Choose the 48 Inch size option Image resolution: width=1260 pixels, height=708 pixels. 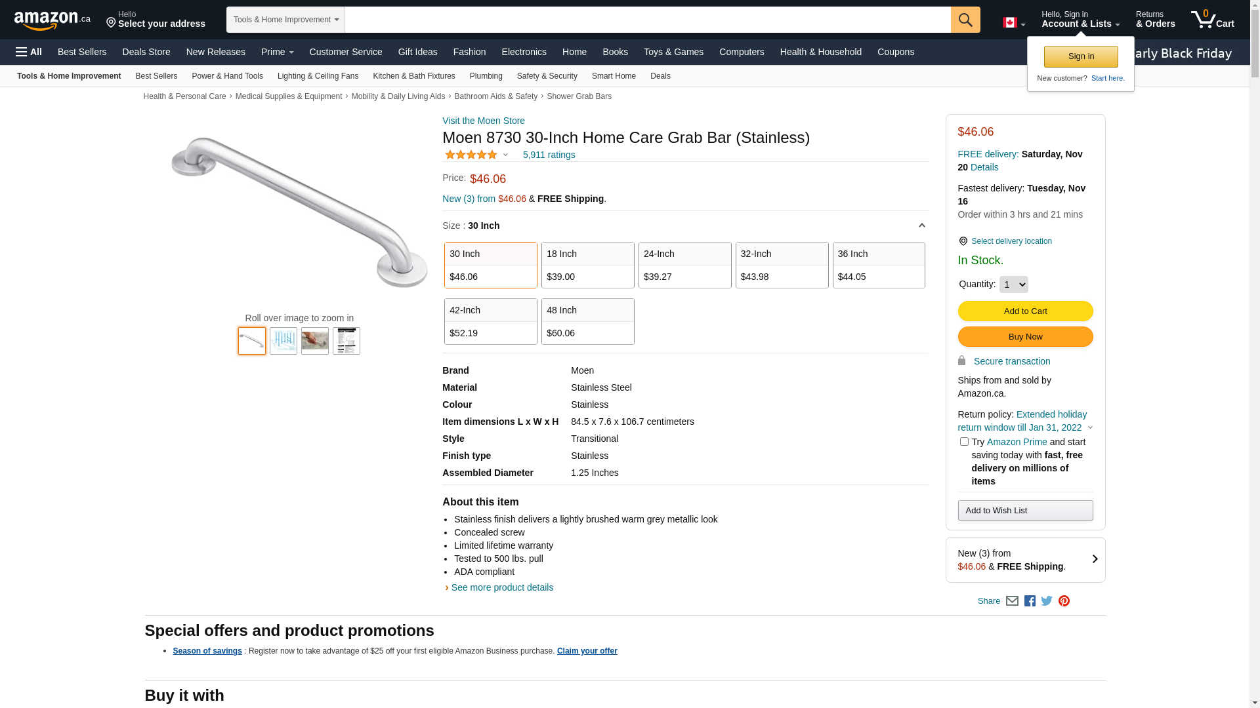(x=587, y=321)
